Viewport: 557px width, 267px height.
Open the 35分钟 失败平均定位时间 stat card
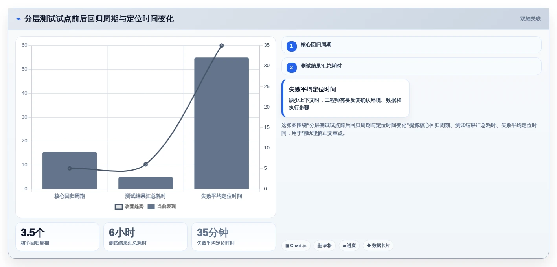(233, 237)
